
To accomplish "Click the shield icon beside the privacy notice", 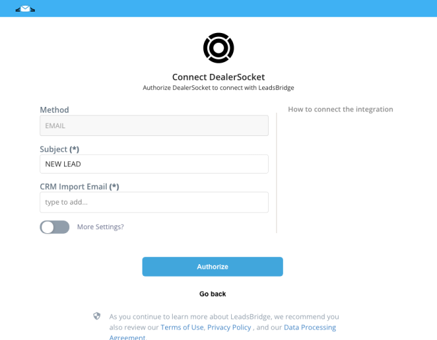I will coord(96,316).
